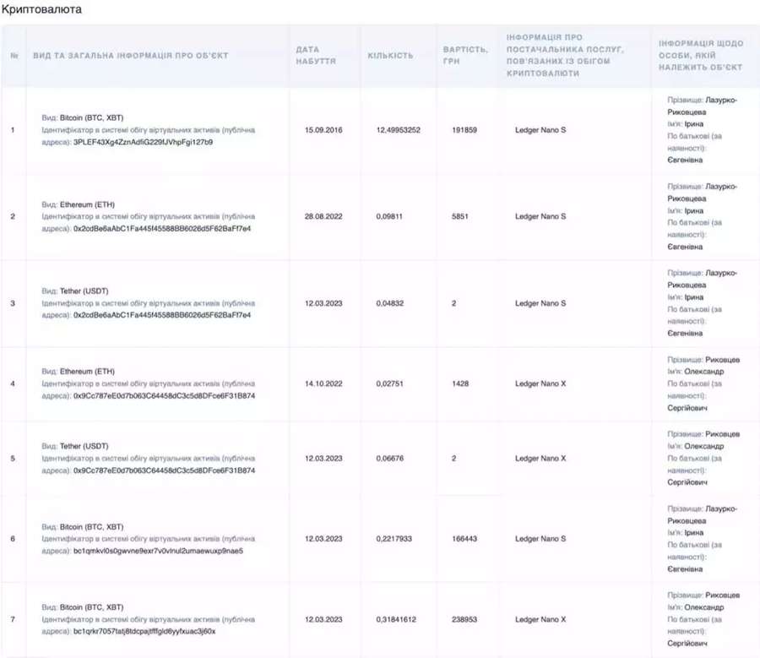
Task: Click Ledger Nano S in row 6
Action: [540, 539]
